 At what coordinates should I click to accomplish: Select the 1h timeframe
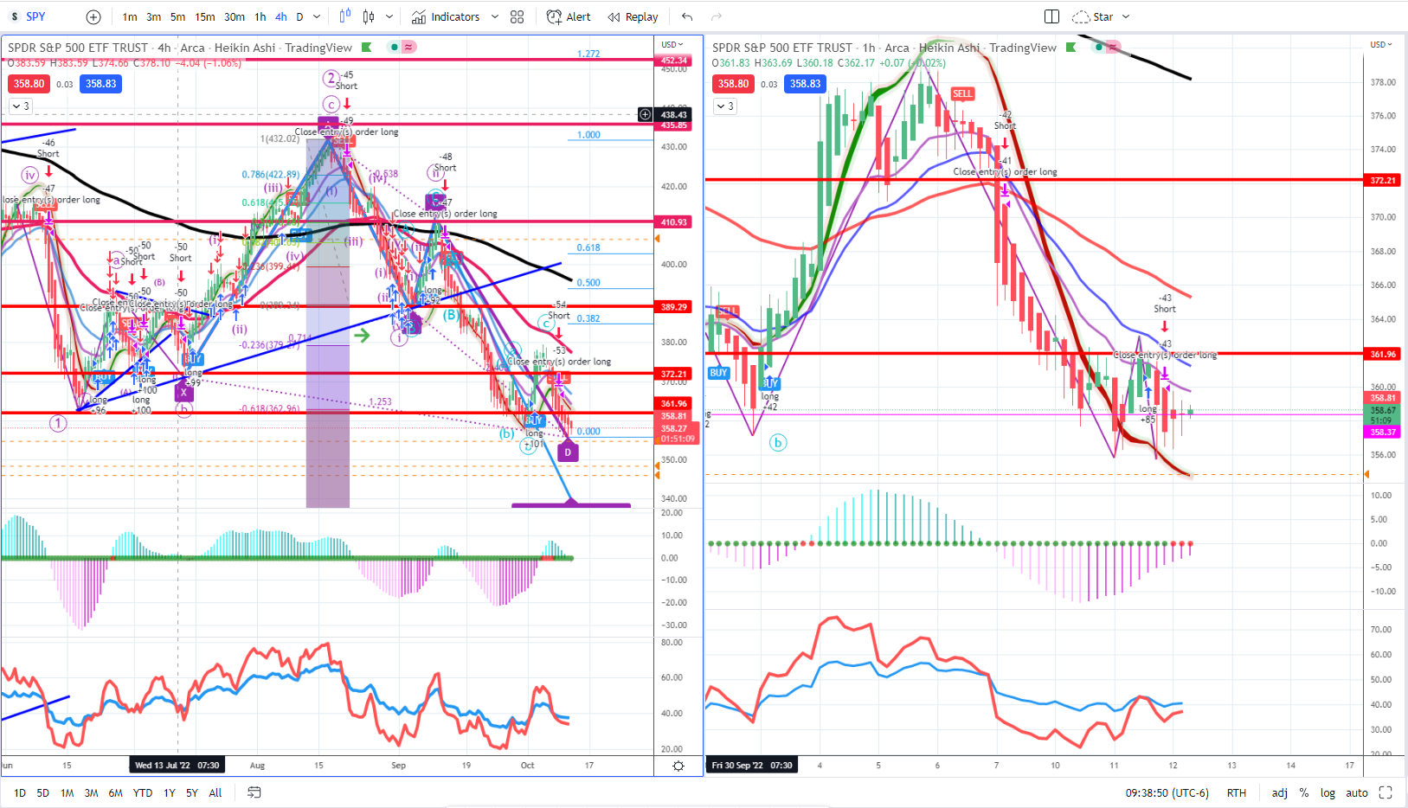pos(260,16)
